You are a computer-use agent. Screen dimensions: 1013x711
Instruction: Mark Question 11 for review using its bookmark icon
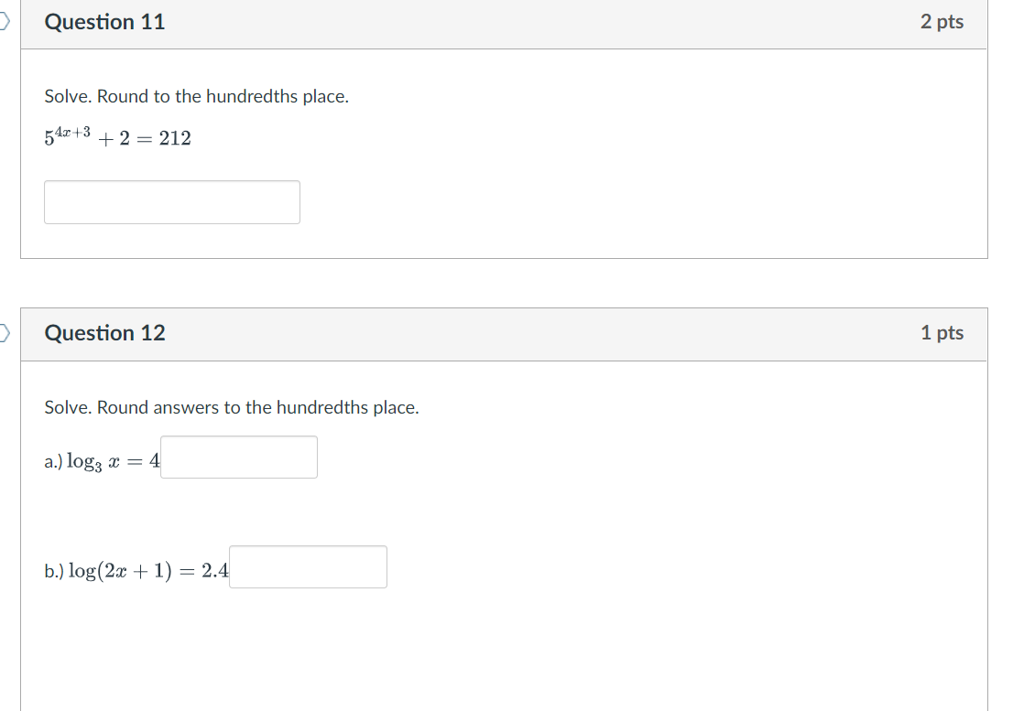tap(3, 21)
